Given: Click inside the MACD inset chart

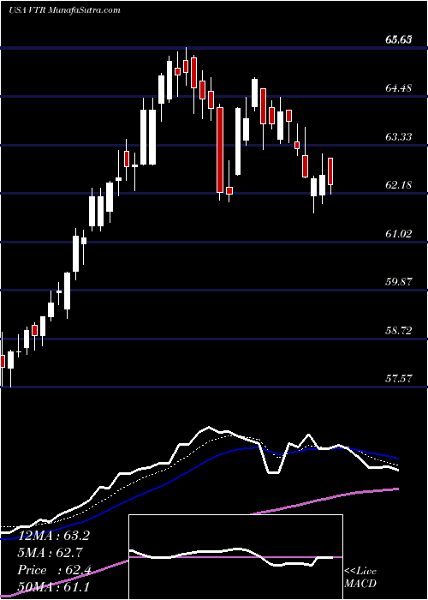Looking at the screenshot, I should [x=235, y=557].
